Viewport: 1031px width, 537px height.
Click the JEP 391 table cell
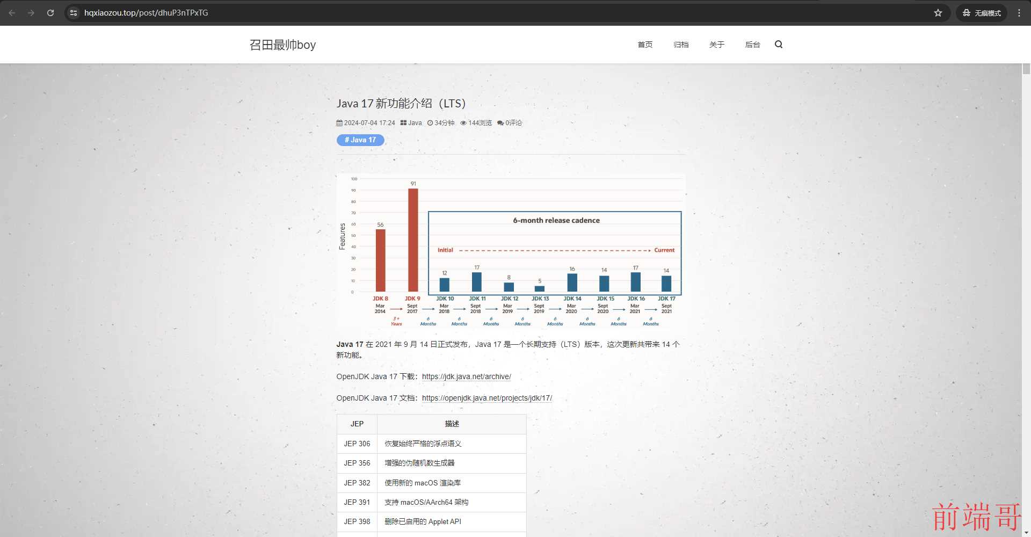tap(357, 502)
